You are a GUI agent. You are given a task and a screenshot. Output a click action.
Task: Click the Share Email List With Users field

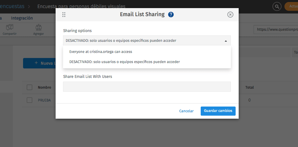147,87
